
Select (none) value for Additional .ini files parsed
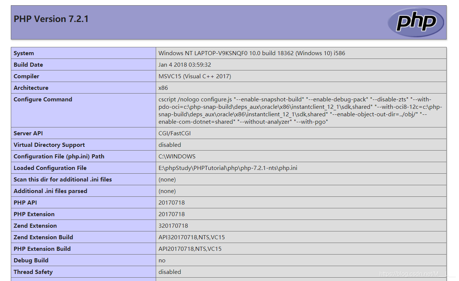pos(167,191)
